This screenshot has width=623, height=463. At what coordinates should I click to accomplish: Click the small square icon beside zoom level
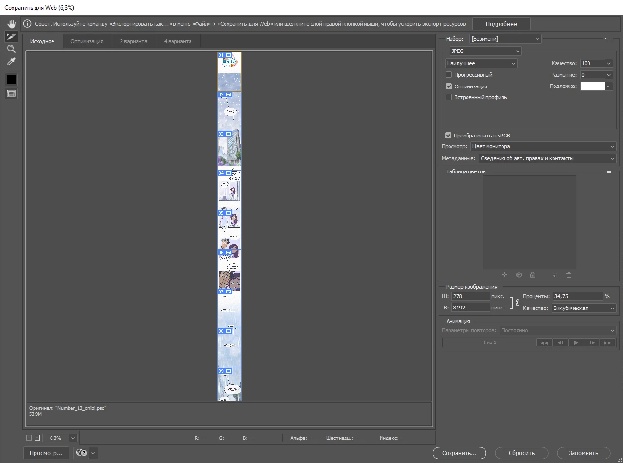click(37, 438)
